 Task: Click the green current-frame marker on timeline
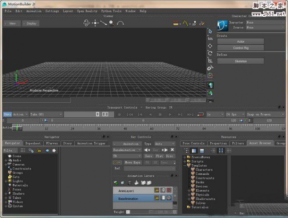pyautogui.click(x=17, y=127)
